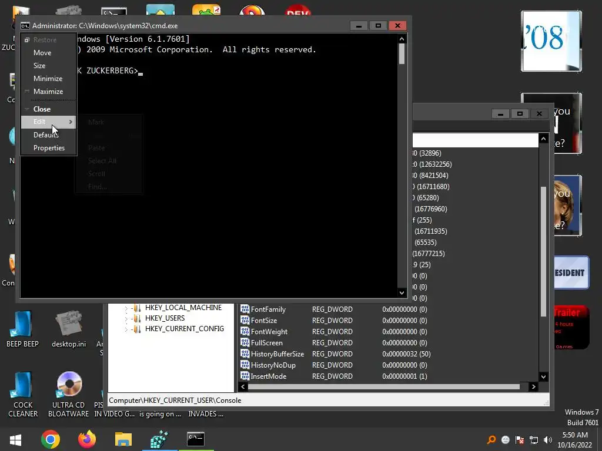The image size is (602, 451).
Task: Click the '08 desktop gadget thumbnail
Action: point(551,41)
